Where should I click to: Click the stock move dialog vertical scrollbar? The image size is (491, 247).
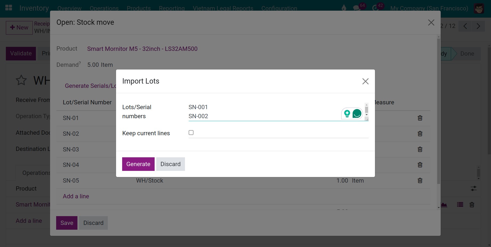(x=439, y=111)
